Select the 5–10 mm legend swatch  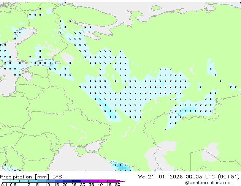tap(41, 181)
